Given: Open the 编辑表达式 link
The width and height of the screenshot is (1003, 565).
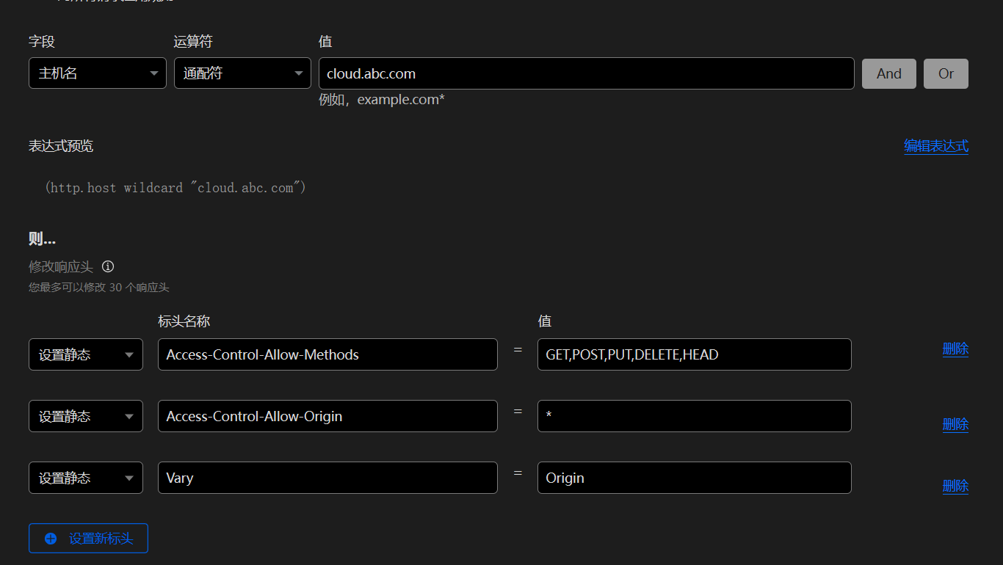Looking at the screenshot, I should (x=936, y=146).
